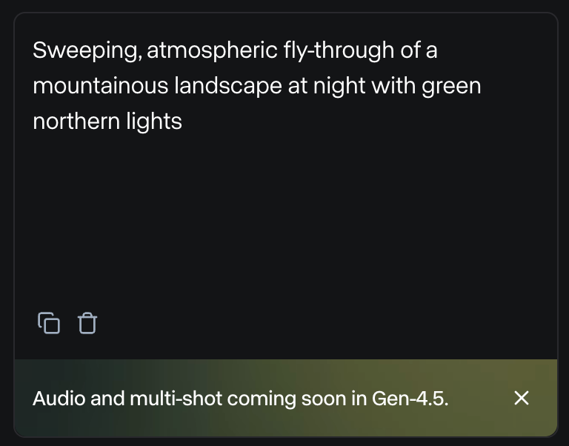The image size is (569, 446).
Task: Copy the prompt using the duplicate icon
Action: click(49, 323)
